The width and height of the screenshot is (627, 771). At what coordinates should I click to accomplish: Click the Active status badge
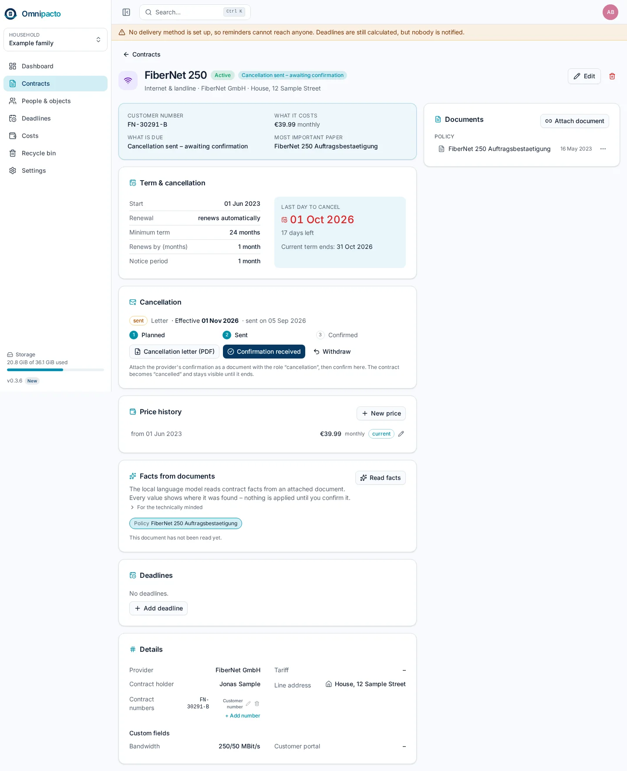[x=222, y=75]
